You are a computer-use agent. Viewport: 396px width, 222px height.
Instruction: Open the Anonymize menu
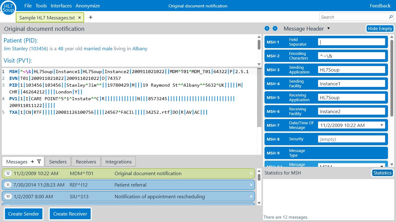88,6
